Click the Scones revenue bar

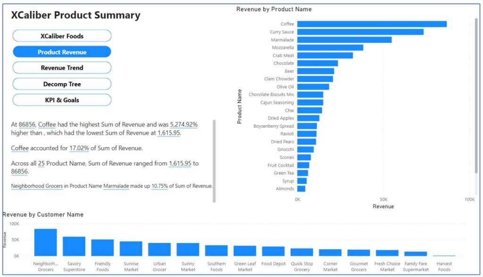tap(304, 157)
